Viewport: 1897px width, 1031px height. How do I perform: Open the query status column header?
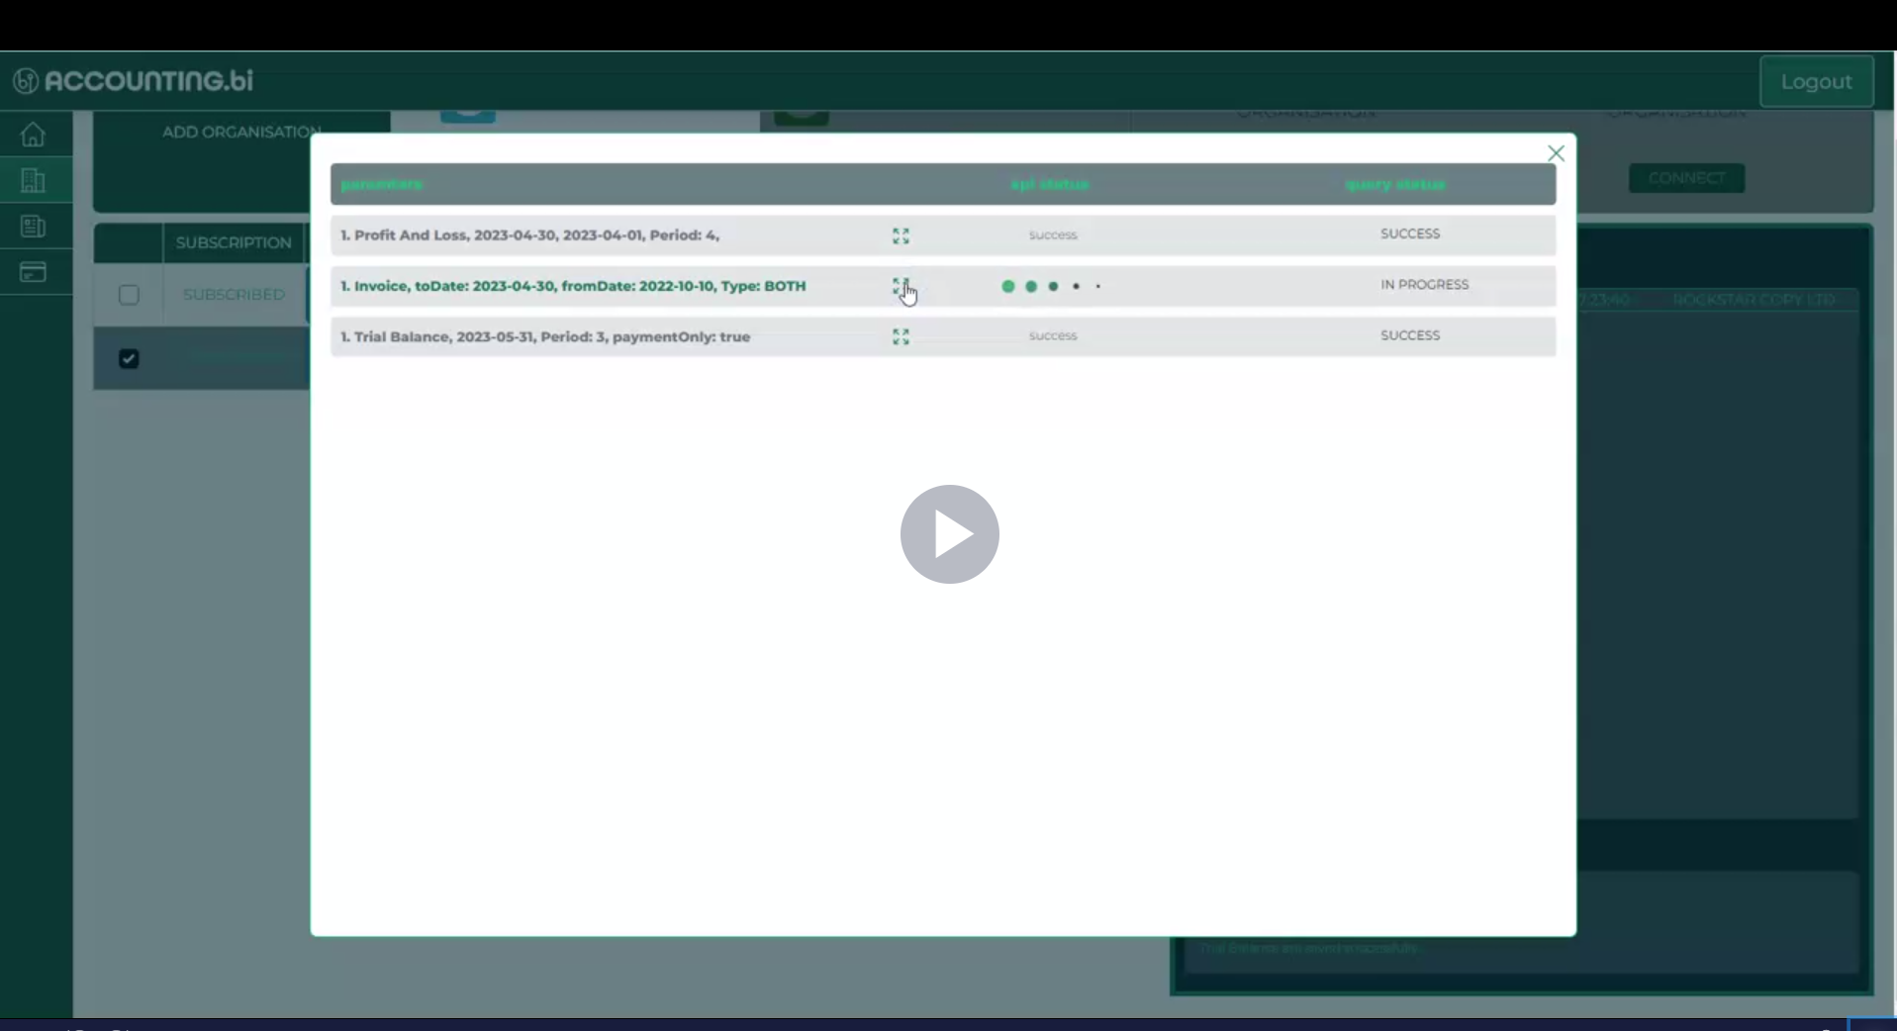coord(1394,184)
